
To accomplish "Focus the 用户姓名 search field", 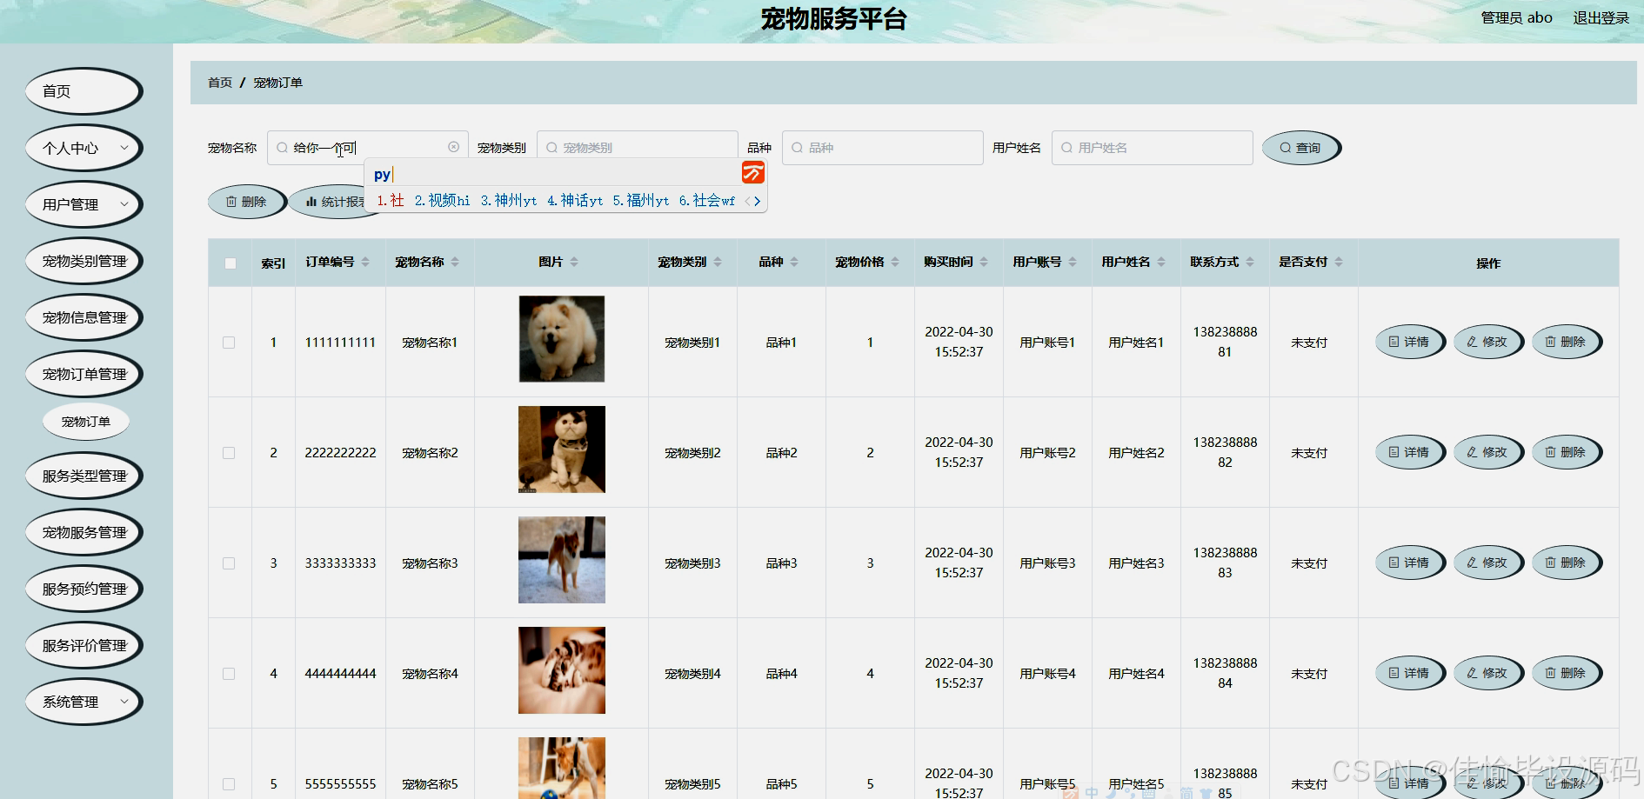I will pyautogui.click(x=1153, y=148).
